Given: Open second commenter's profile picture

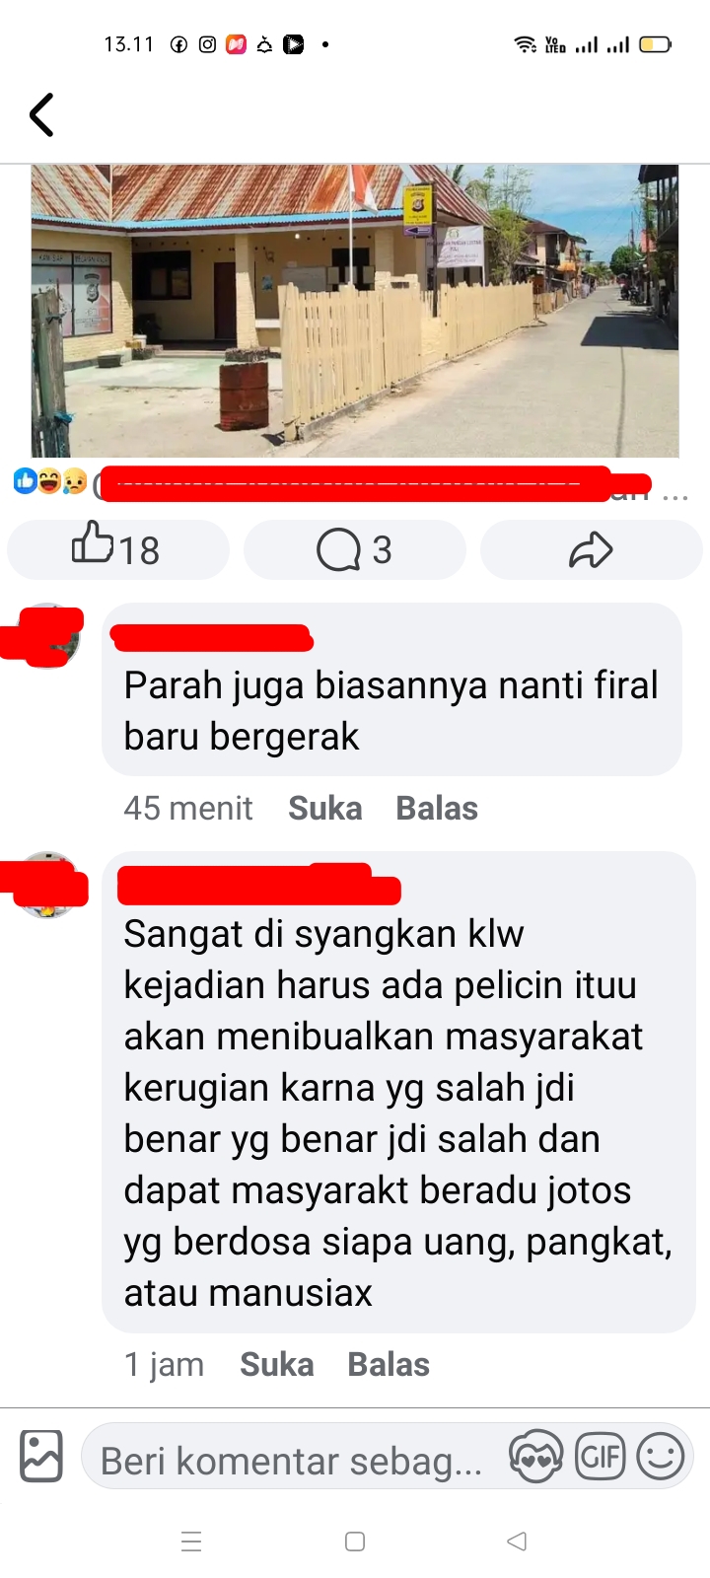Looking at the screenshot, I should pos(46,885).
